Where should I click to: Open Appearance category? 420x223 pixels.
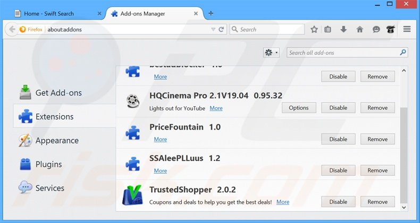click(x=64, y=140)
